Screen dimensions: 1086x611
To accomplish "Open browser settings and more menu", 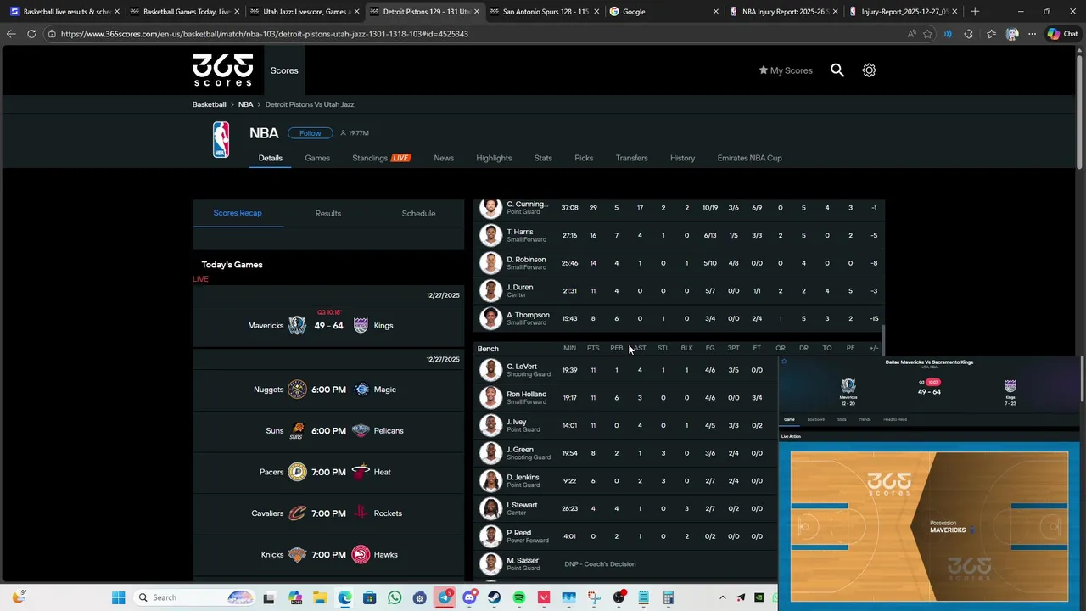I will tap(1032, 34).
